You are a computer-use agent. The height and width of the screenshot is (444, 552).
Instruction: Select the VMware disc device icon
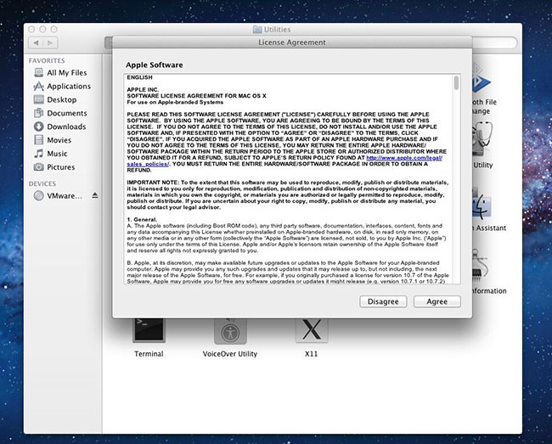(38, 195)
